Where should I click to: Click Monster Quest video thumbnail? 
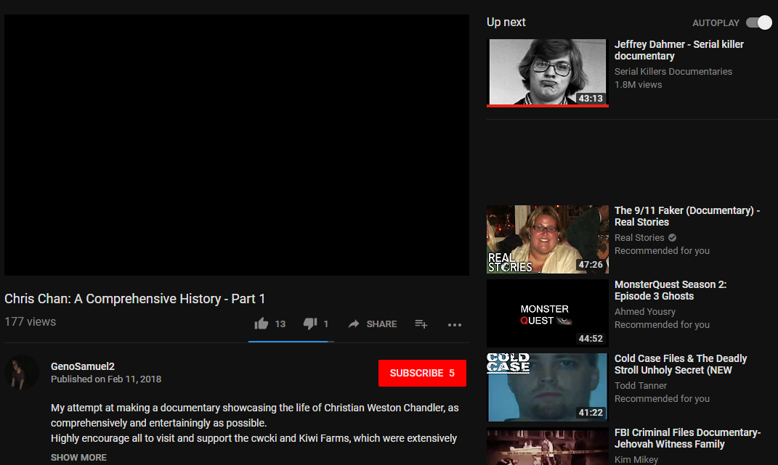coord(548,313)
